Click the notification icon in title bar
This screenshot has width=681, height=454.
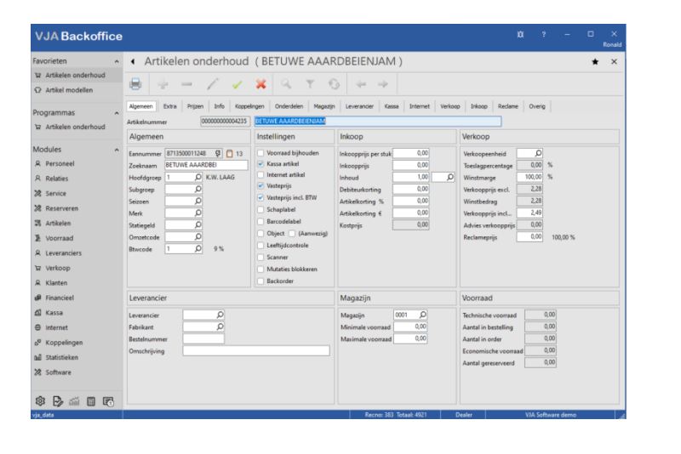(x=521, y=35)
